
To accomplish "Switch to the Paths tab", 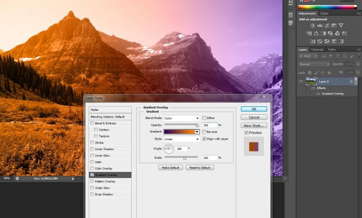I will click(x=332, y=50).
